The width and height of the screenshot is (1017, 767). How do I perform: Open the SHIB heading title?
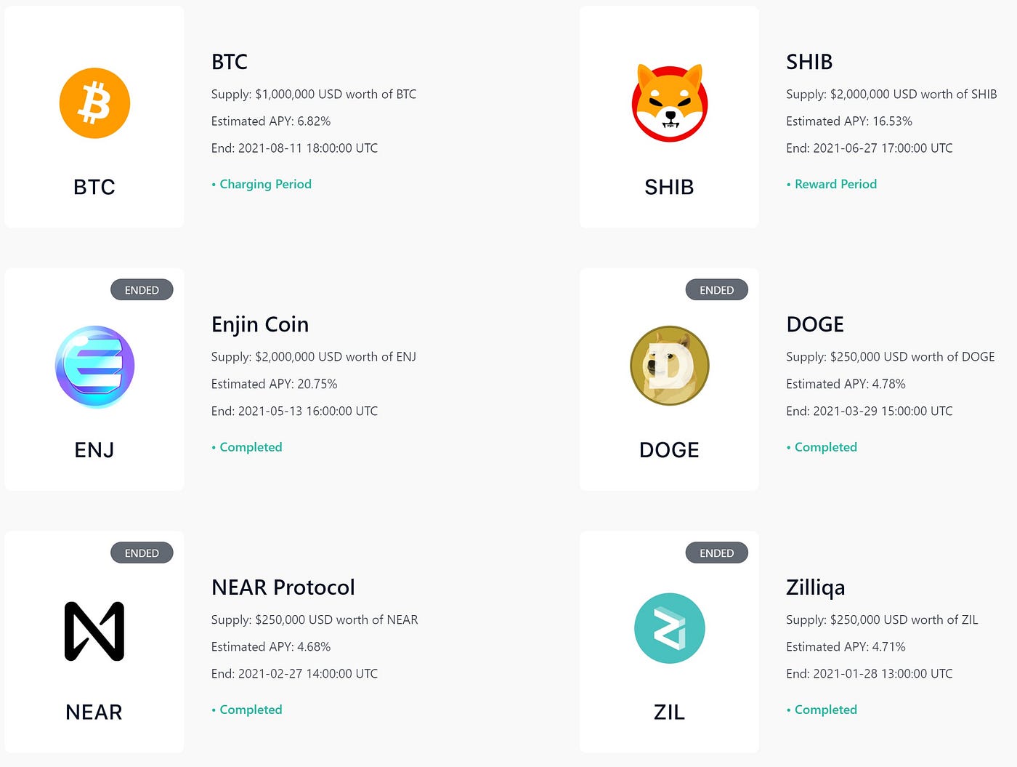pyautogui.click(x=809, y=62)
